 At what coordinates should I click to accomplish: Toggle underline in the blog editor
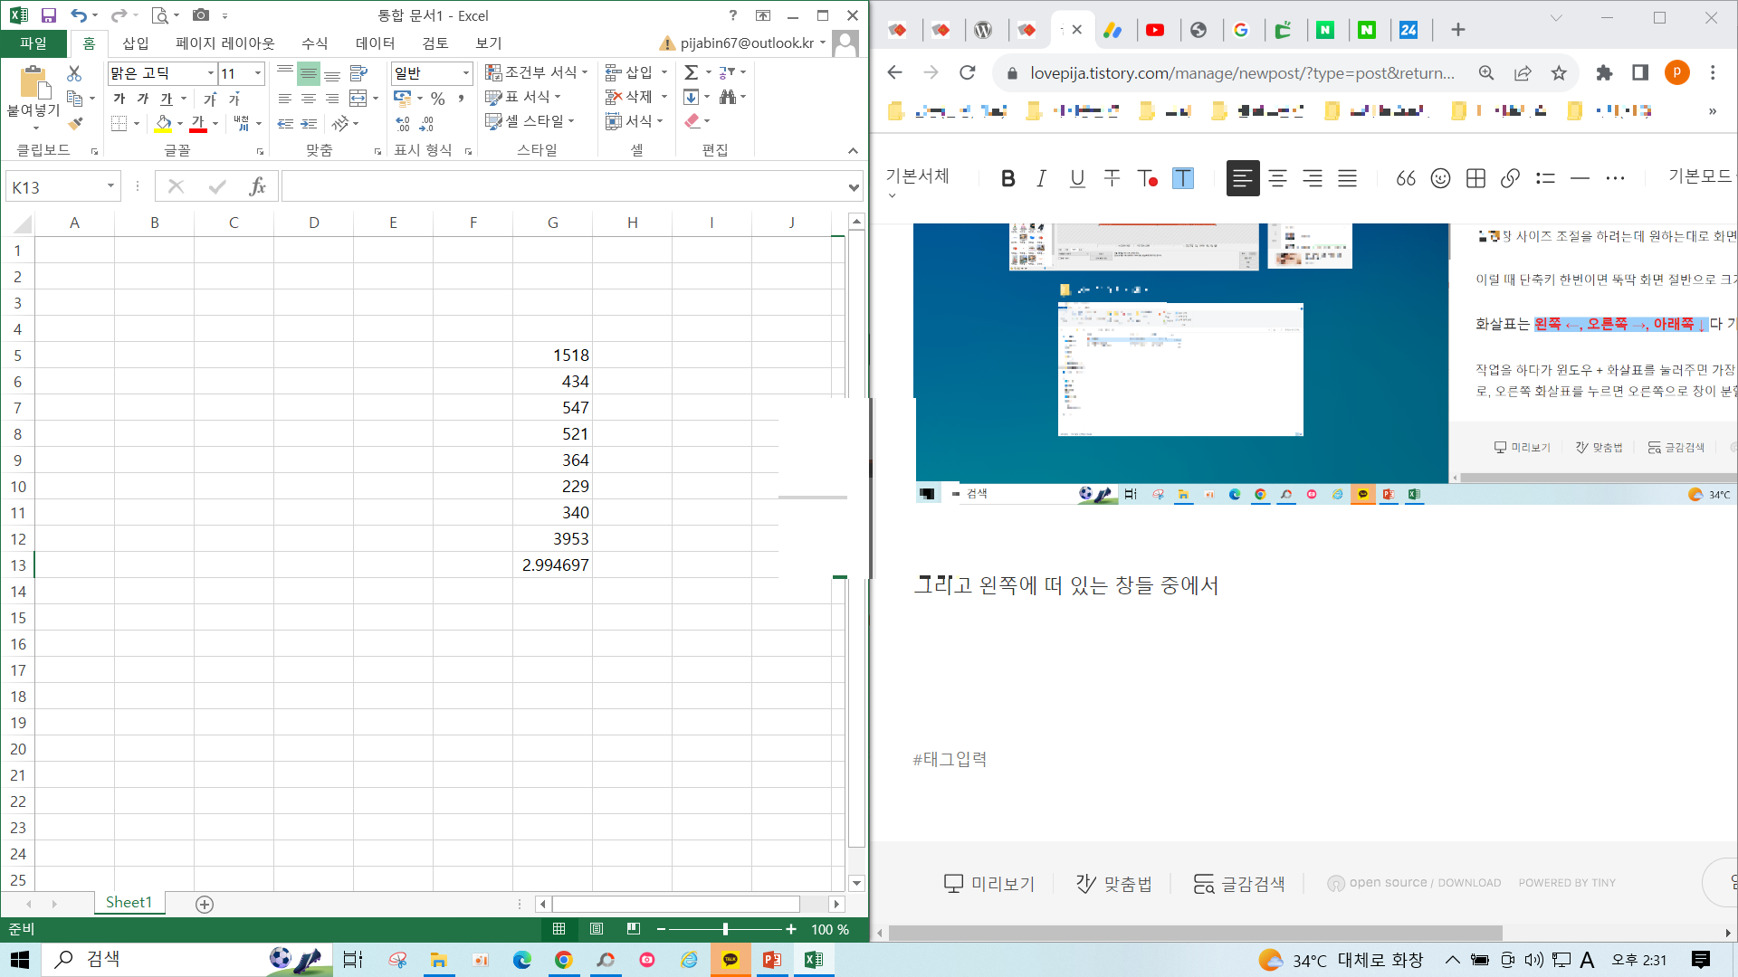(x=1077, y=178)
